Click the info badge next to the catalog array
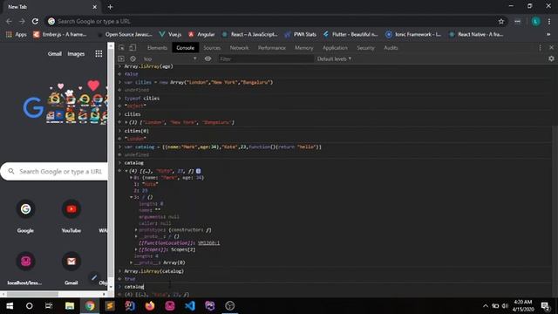This screenshot has width=558, height=314. (198, 171)
